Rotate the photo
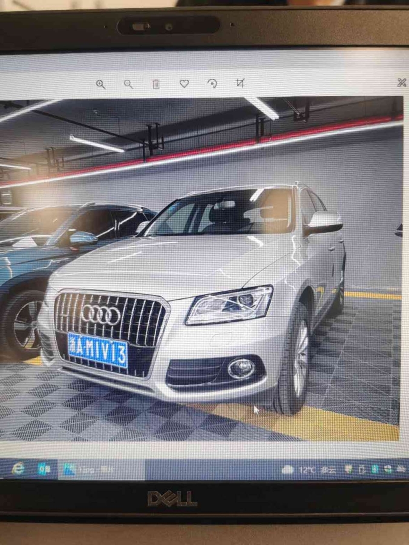Image resolution: width=409 pixels, height=545 pixels. coord(212,83)
